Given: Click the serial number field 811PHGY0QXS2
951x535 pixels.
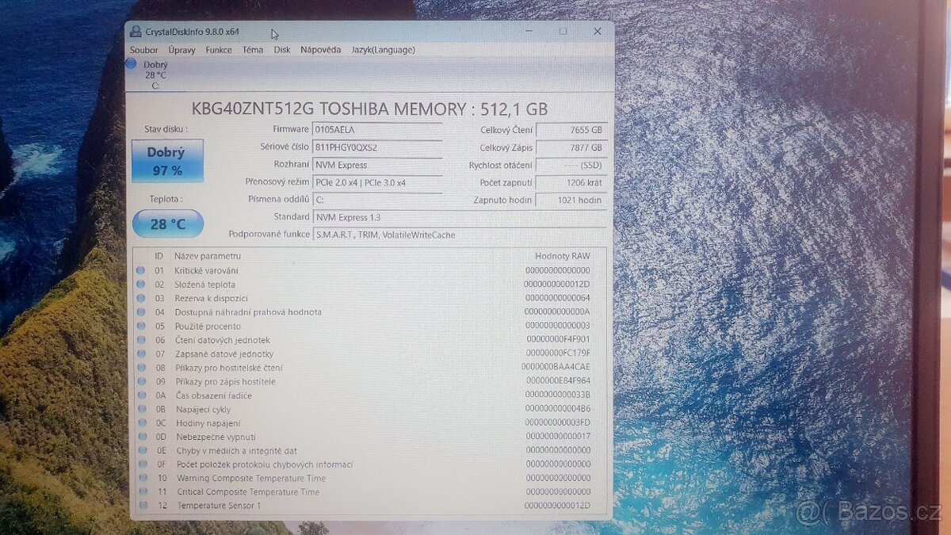Looking at the screenshot, I should (378, 147).
